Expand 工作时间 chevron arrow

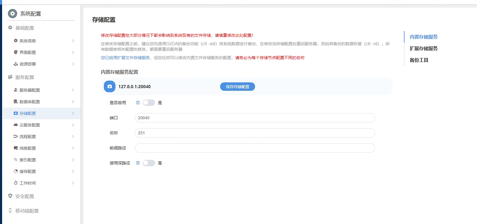coord(73,183)
